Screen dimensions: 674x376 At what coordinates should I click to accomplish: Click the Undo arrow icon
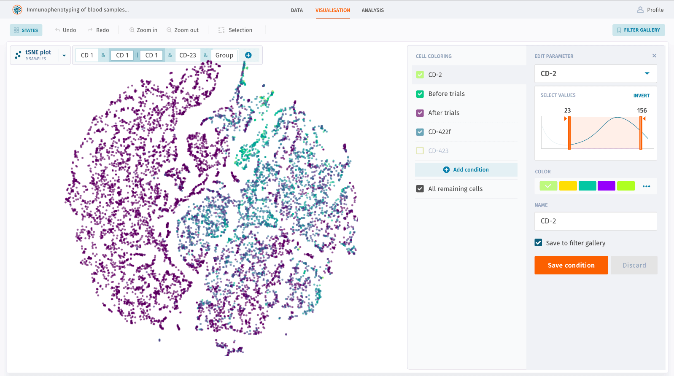(58, 30)
